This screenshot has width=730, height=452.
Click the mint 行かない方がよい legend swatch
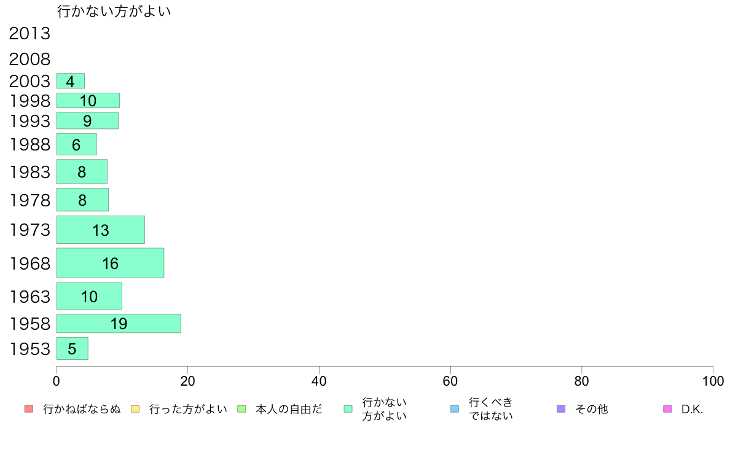point(348,409)
